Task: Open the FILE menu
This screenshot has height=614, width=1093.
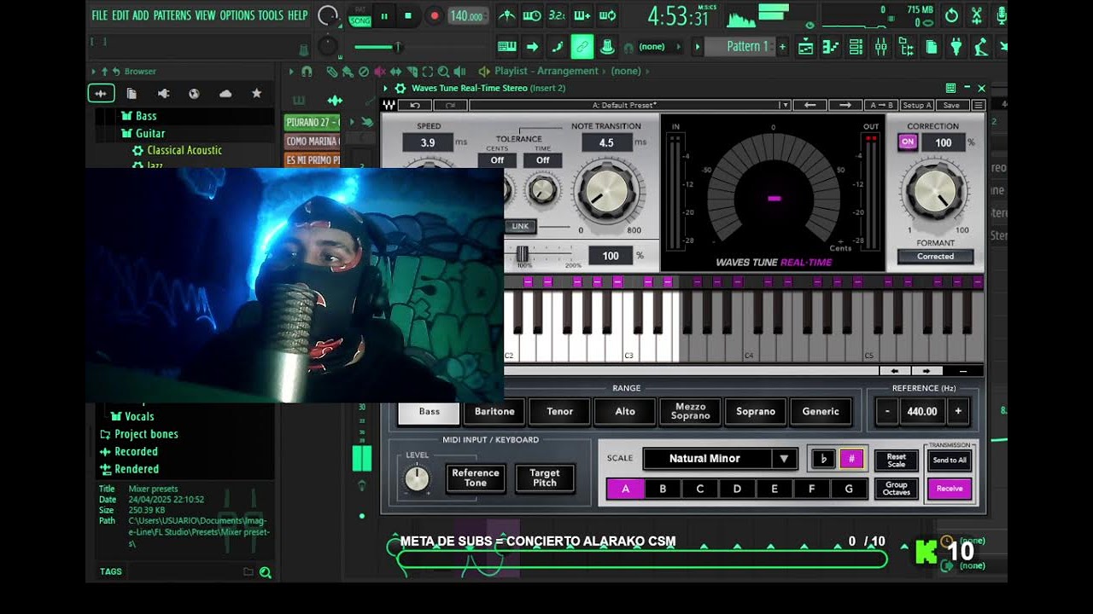Action: (x=100, y=15)
